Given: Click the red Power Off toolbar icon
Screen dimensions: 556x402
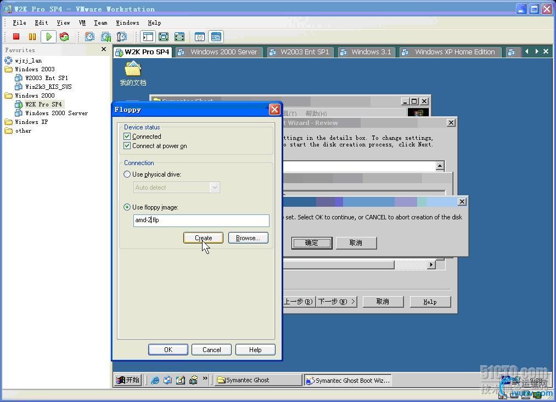Looking at the screenshot, I should coord(16,37).
